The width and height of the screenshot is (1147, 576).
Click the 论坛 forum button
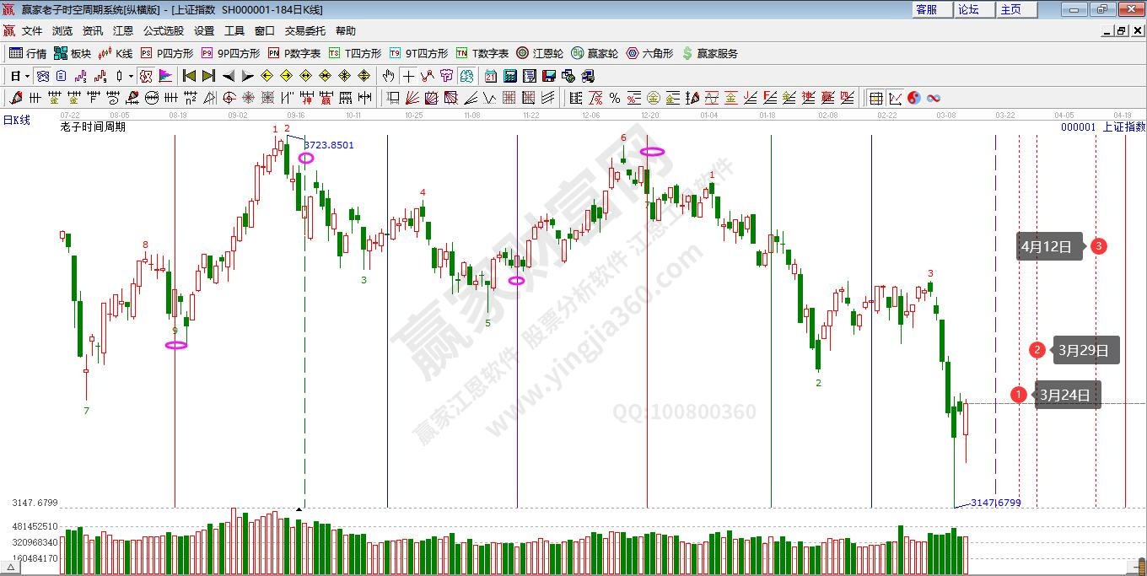pyautogui.click(x=968, y=9)
